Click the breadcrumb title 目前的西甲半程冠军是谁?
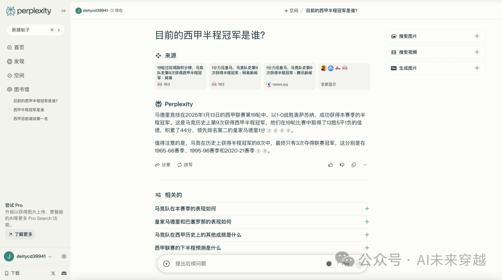The image size is (502, 280). (332, 11)
